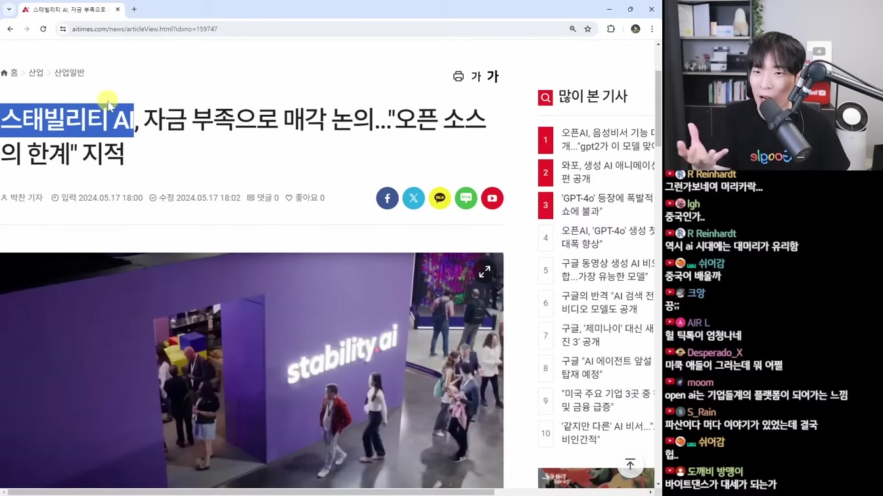Image resolution: width=883 pixels, height=496 pixels.
Task: Open ranked article 2 about 와포 생성 AI
Action: 608,172
